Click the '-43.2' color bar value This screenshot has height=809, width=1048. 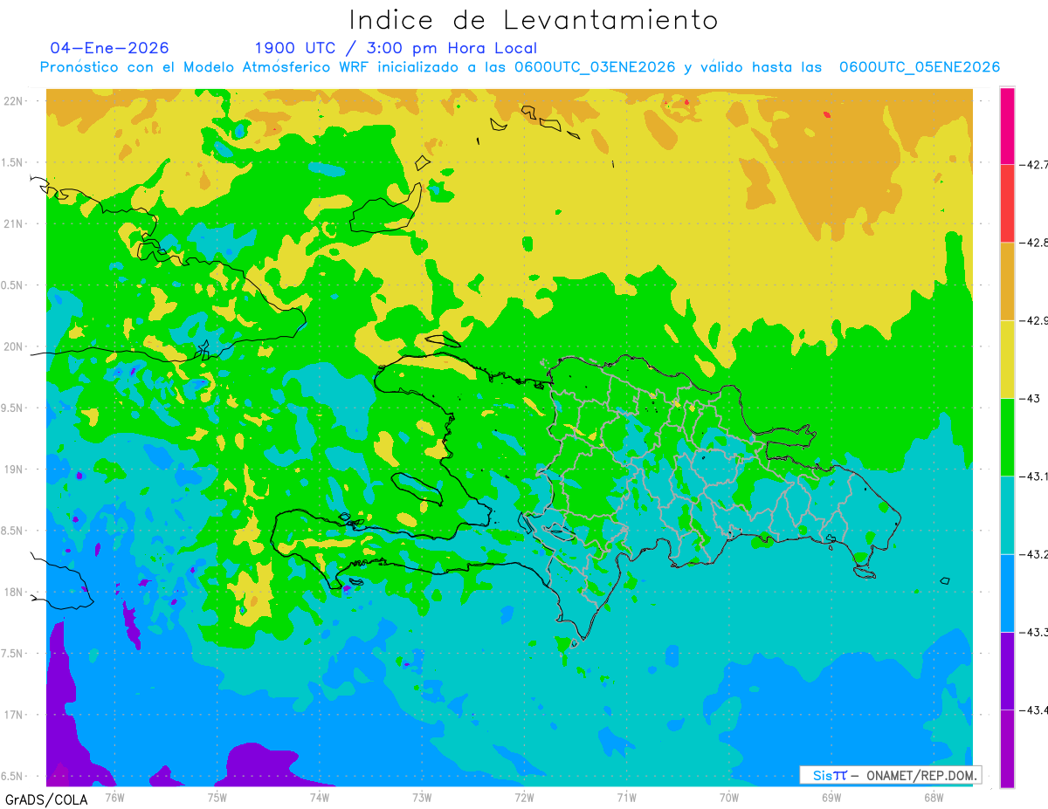(1034, 554)
